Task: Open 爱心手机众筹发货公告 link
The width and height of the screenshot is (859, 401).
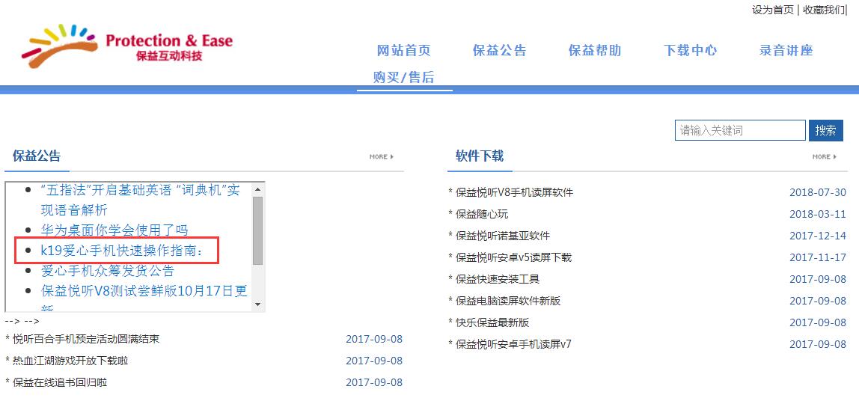Action: (108, 271)
